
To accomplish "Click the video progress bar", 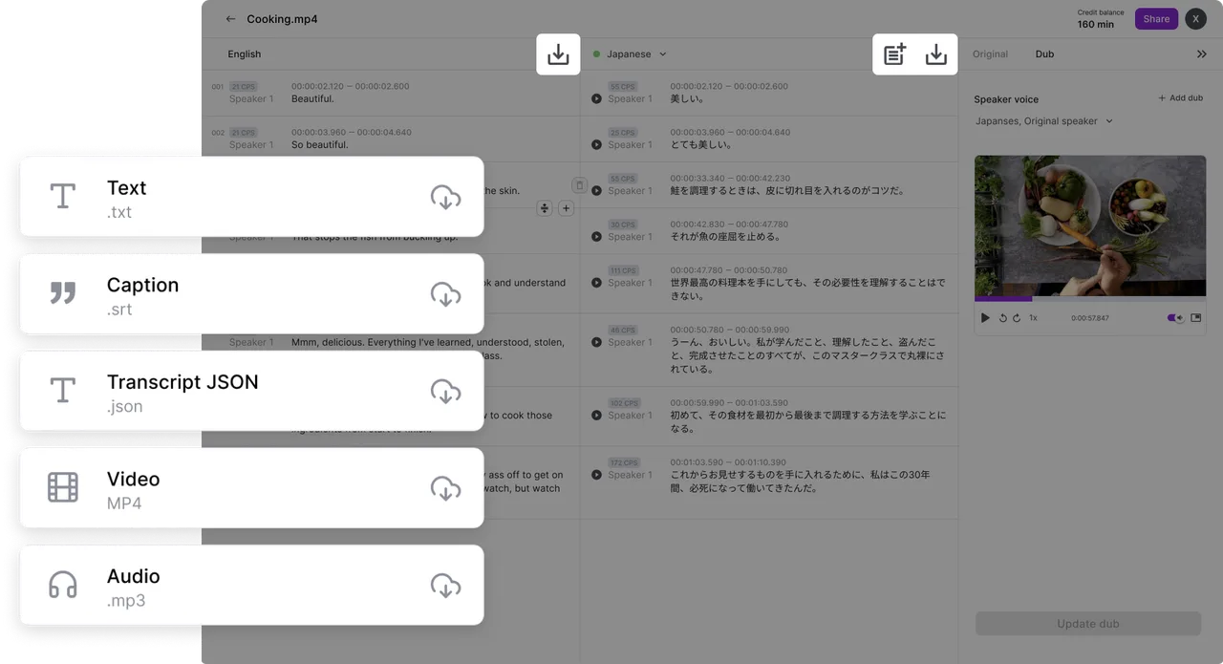I will pos(1090,299).
